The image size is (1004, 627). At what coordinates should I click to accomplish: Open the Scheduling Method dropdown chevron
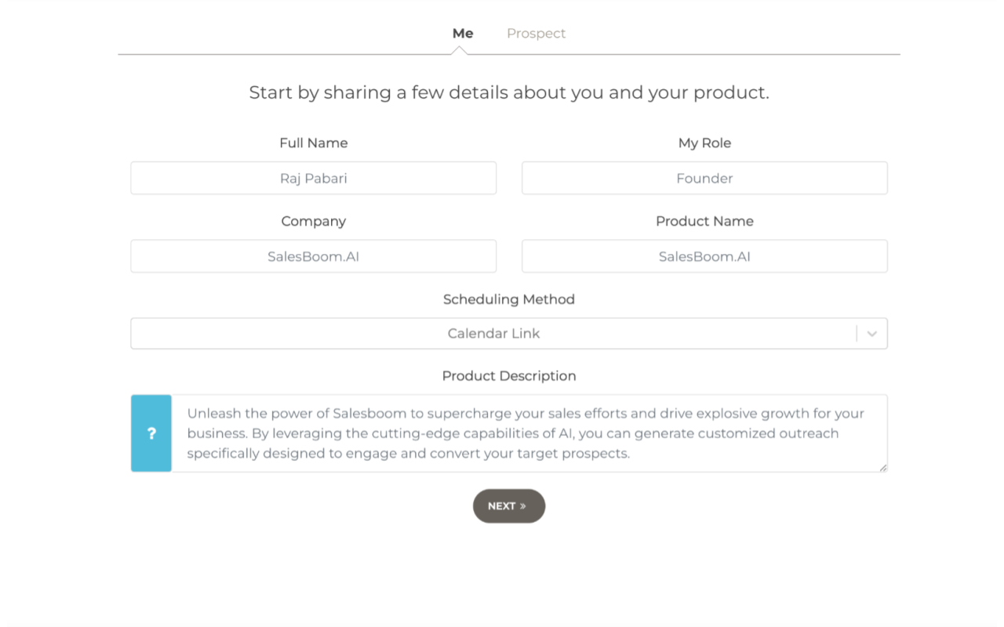871,333
